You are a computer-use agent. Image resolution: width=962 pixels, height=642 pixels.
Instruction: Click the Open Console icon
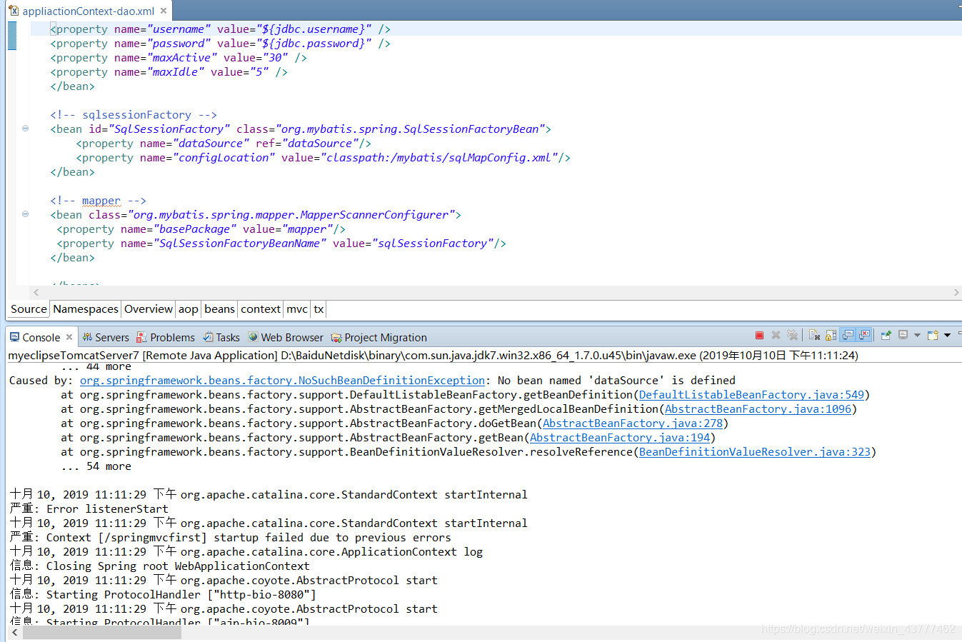pyautogui.click(x=933, y=335)
